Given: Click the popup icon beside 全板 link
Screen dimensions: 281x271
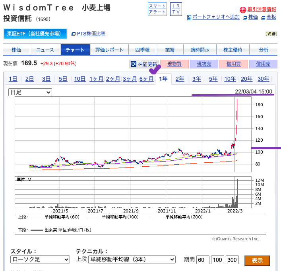Looking at the screenshot, I should pyautogui.click(x=263, y=18).
